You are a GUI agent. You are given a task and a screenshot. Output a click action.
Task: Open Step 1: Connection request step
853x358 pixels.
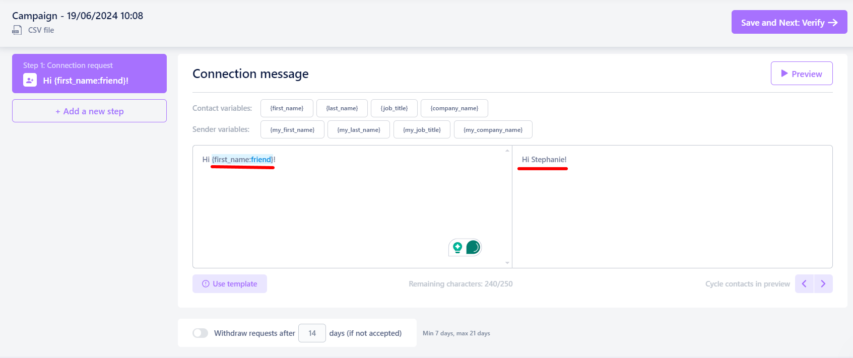pos(89,74)
